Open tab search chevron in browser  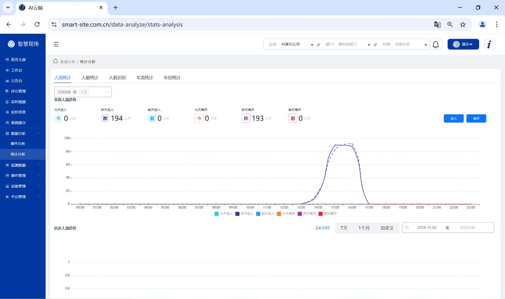pos(8,8)
